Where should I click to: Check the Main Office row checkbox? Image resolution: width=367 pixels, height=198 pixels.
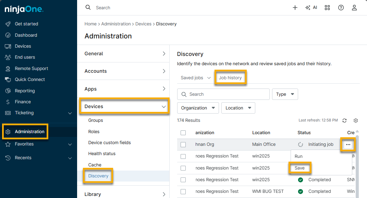(183, 144)
